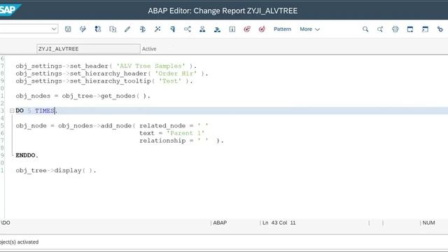Collapse the DO 5 TIMES code block
This screenshot has width=448, height=252.
pyautogui.click(x=12, y=111)
